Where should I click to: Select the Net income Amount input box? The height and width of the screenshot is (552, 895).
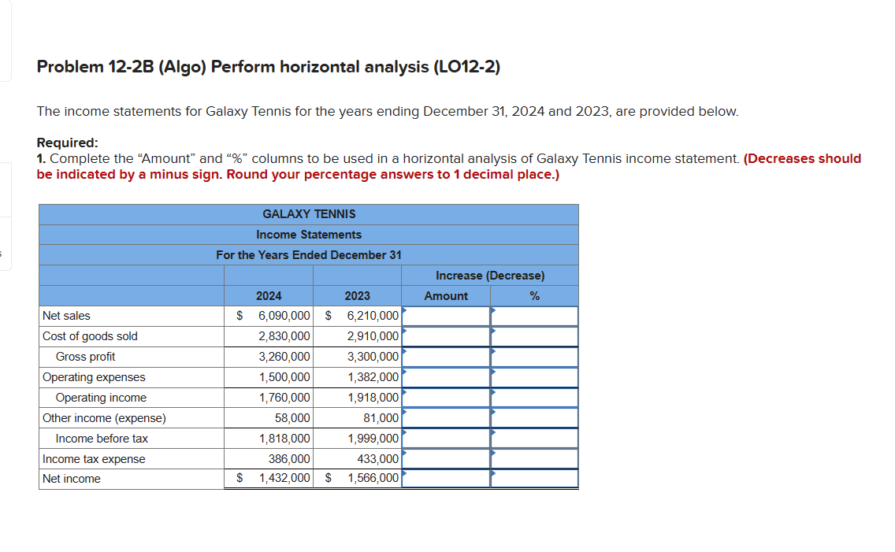click(x=446, y=479)
